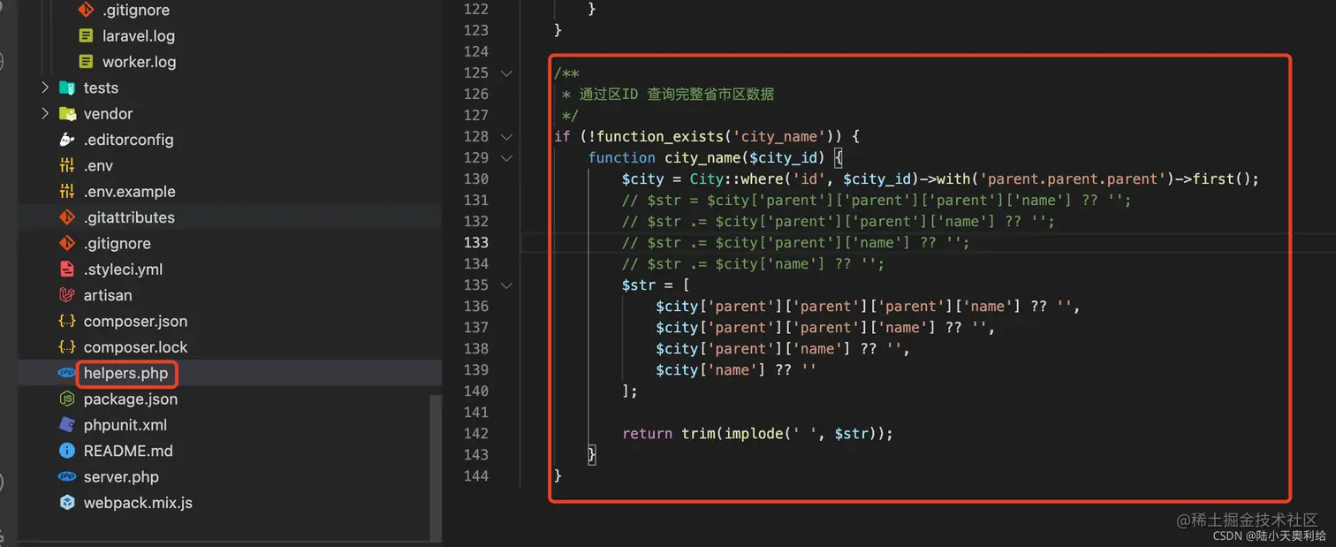Click the README.md info icon
This screenshot has width=1336, height=547.
click(67, 451)
